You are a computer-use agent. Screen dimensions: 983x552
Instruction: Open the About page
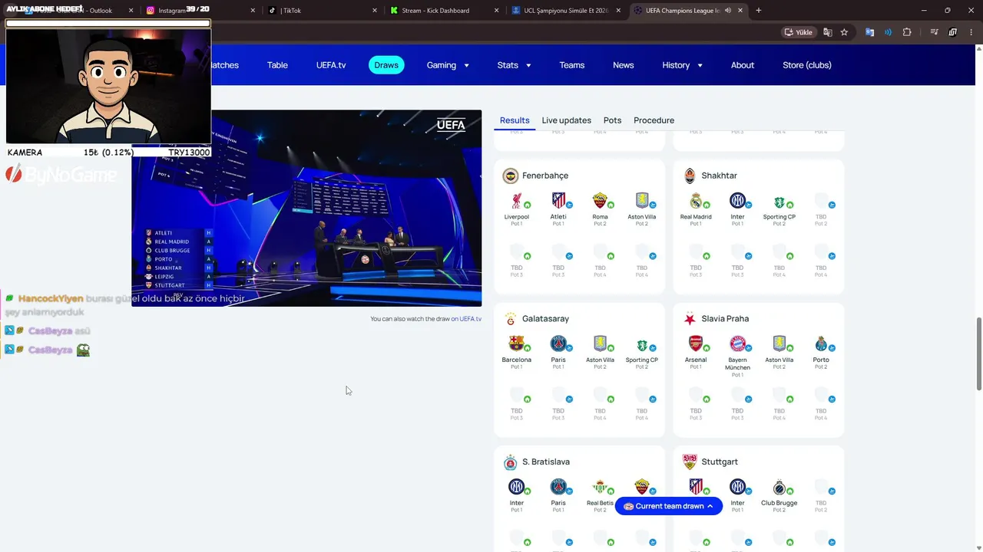click(x=743, y=65)
